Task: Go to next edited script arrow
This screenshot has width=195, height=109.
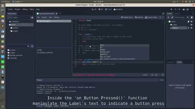Action: (x=163, y=18)
